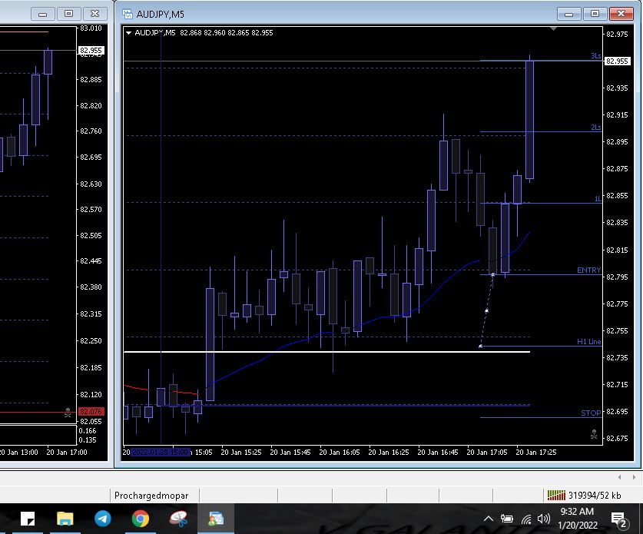Click the skull marker near the STOP level

tap(594, 434)
